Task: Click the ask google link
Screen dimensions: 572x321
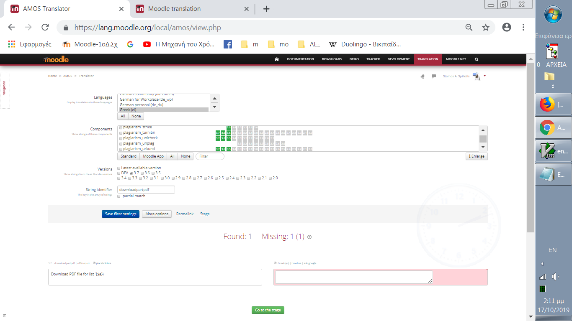Action: 310,263
